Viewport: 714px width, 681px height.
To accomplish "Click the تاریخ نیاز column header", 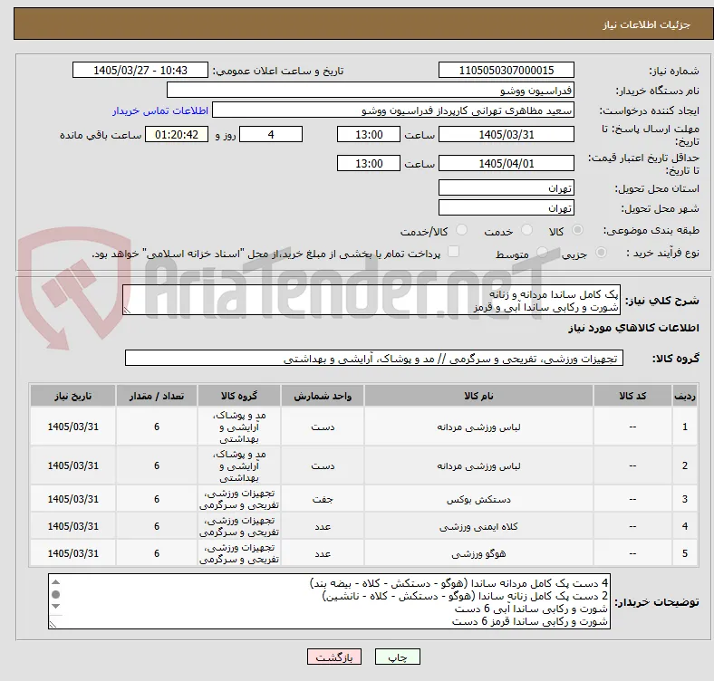I will pyautogui.click(x=72, y=396).
